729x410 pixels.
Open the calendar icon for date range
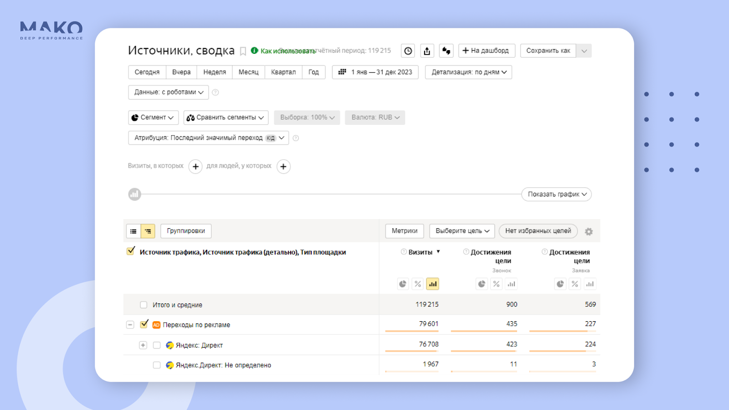342,72
